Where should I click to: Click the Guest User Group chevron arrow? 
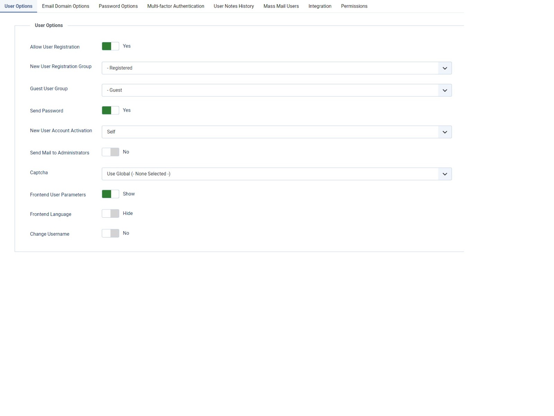(x=445, y=90)
